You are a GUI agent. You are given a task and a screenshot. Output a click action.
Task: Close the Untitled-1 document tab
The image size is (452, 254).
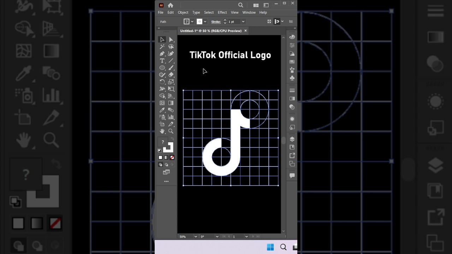tap(245, 31)
